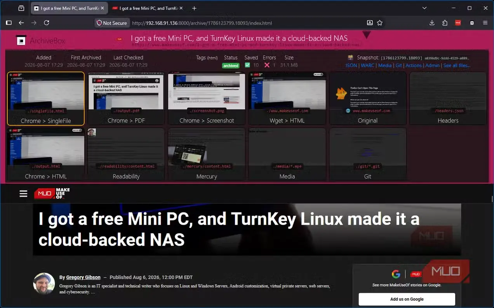Click Gregory Gibson's author avatar
This screenshot has width=494, height=308.
[44, 284]
